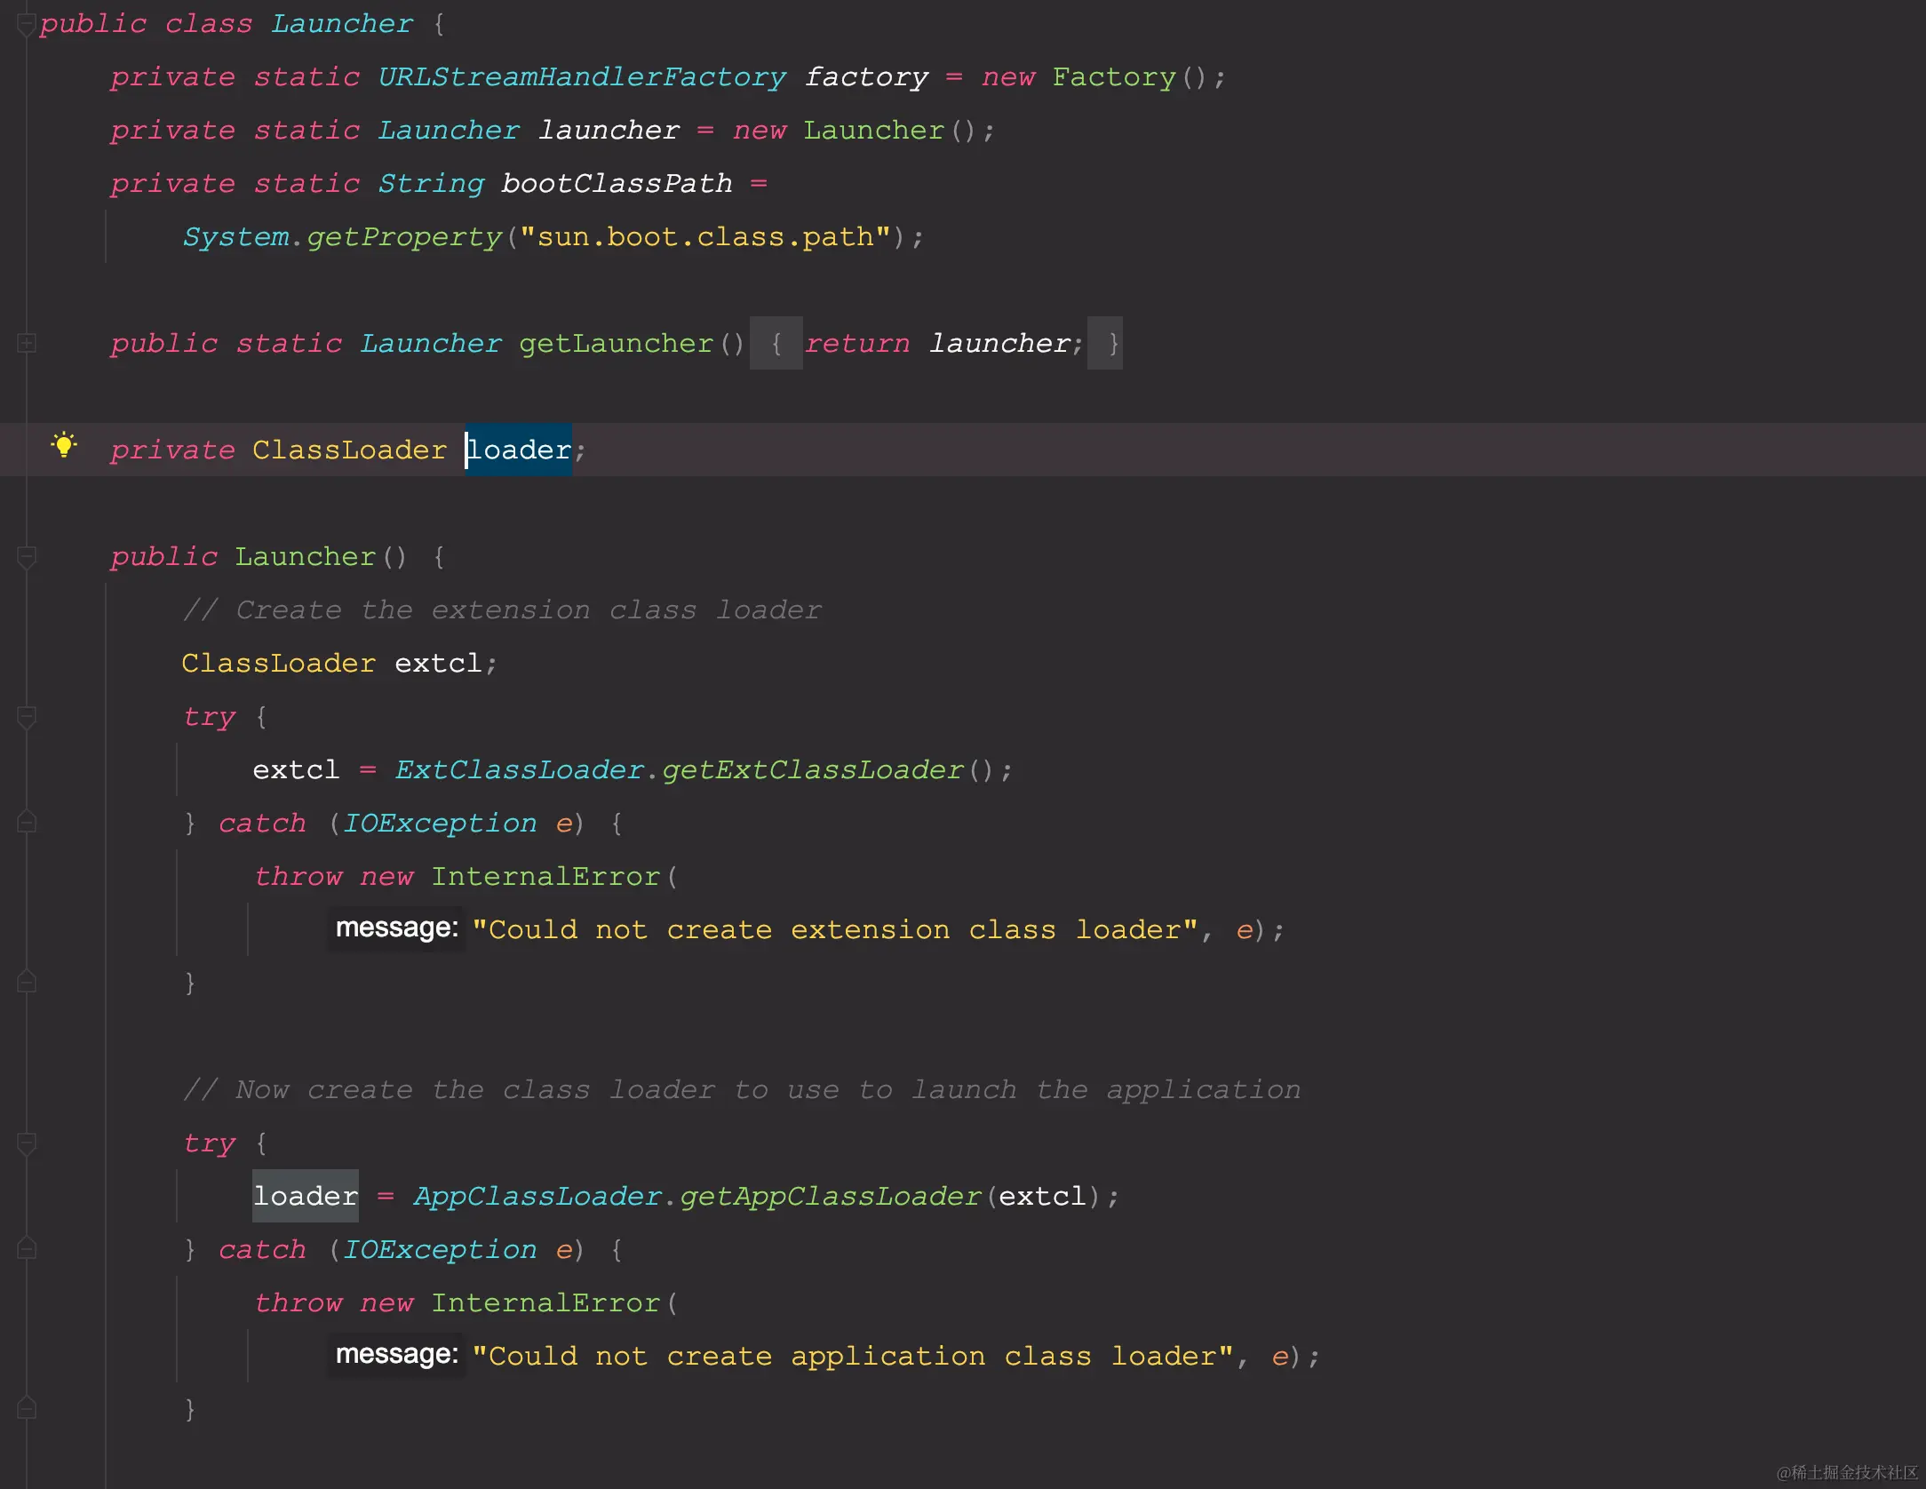Click message hint before application loader string
Viewport: 1926px width, 1489px height.
[396, 1355]
